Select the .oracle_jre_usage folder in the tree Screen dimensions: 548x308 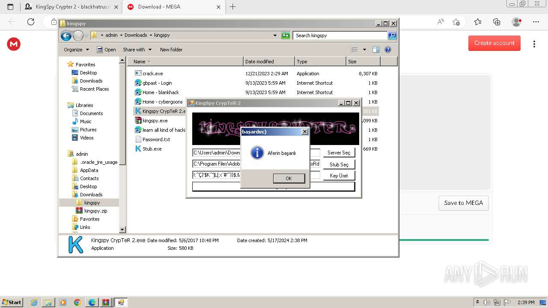tap(98, 162)
